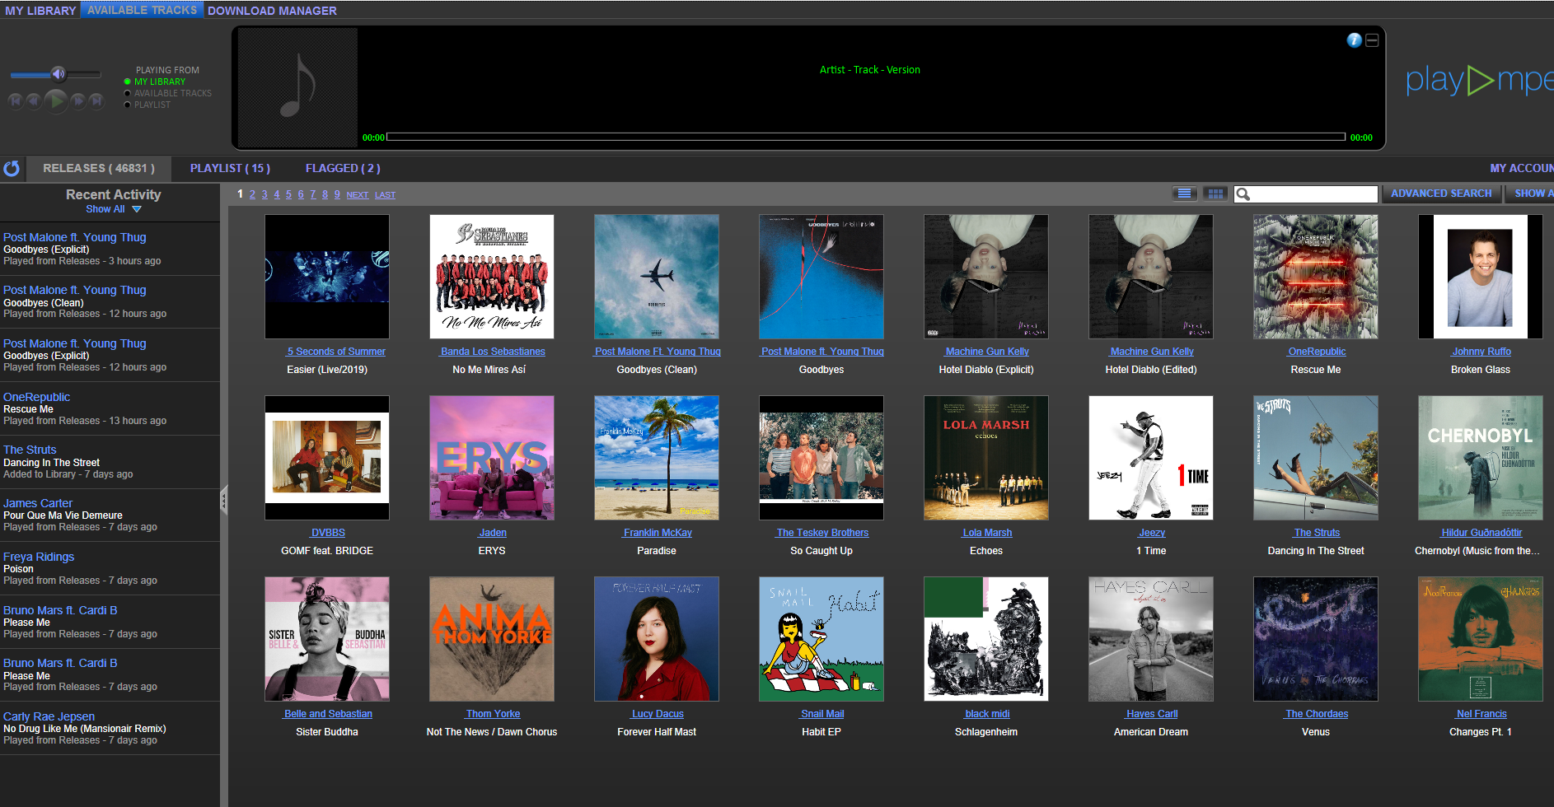Select the ERYS album cover

pos(492,458)
